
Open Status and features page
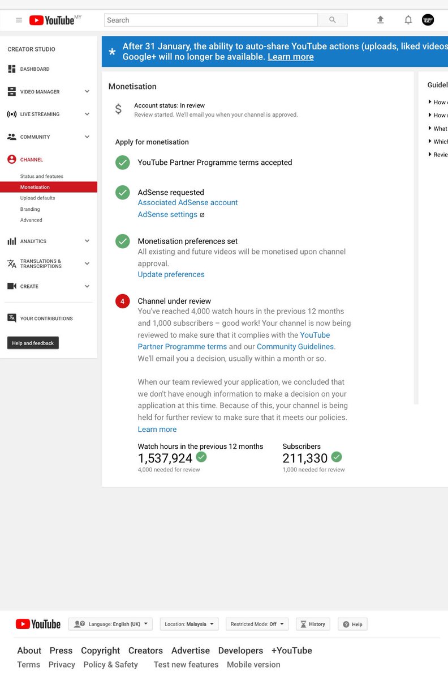click(42, 176)
